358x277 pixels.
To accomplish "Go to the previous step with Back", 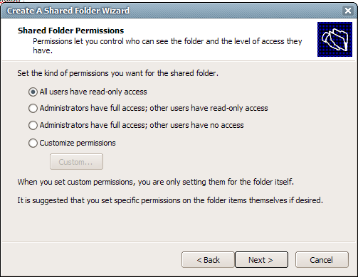I will [x=208, y=260].
